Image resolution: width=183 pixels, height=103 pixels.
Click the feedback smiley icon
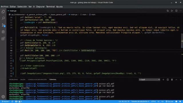point(176,102)
